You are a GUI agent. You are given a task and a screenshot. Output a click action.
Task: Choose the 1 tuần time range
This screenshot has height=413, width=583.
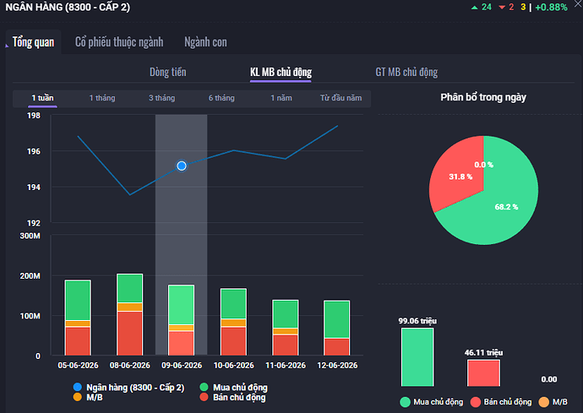(42, 98)
